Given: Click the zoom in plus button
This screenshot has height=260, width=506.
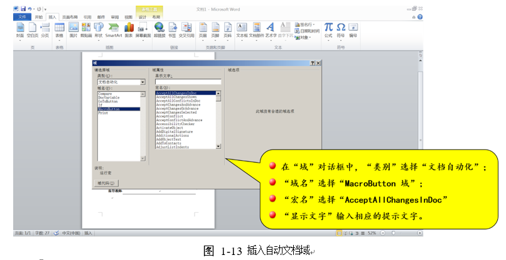Looking at the screenshot, I should coord(419,233).
